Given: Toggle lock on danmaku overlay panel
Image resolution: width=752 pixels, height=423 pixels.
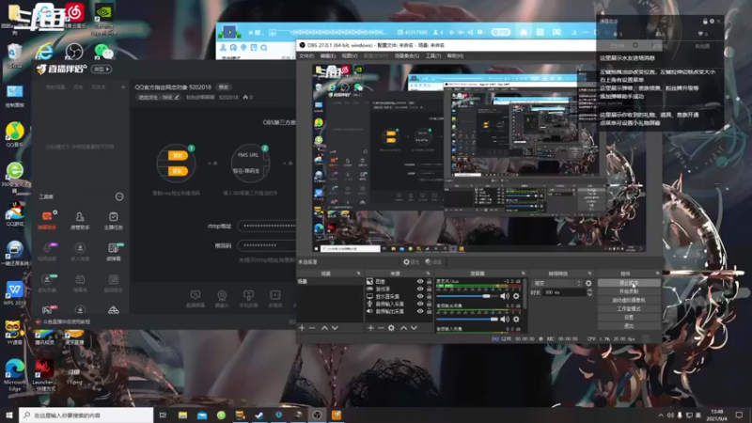Looking at the screenshot, I should (x=705, y=21).
